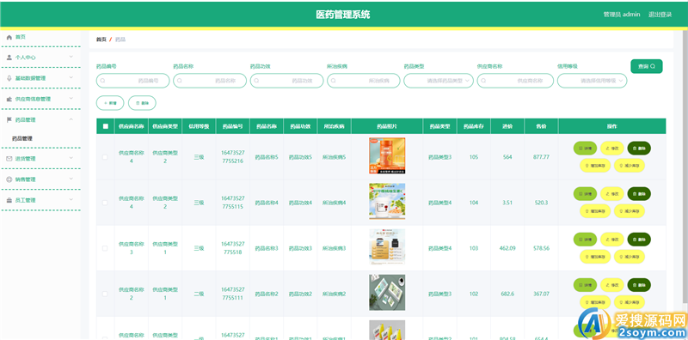Click the microphone icon beside 基础数据管理
The image size is (688, 340).
tap(9, 78)
